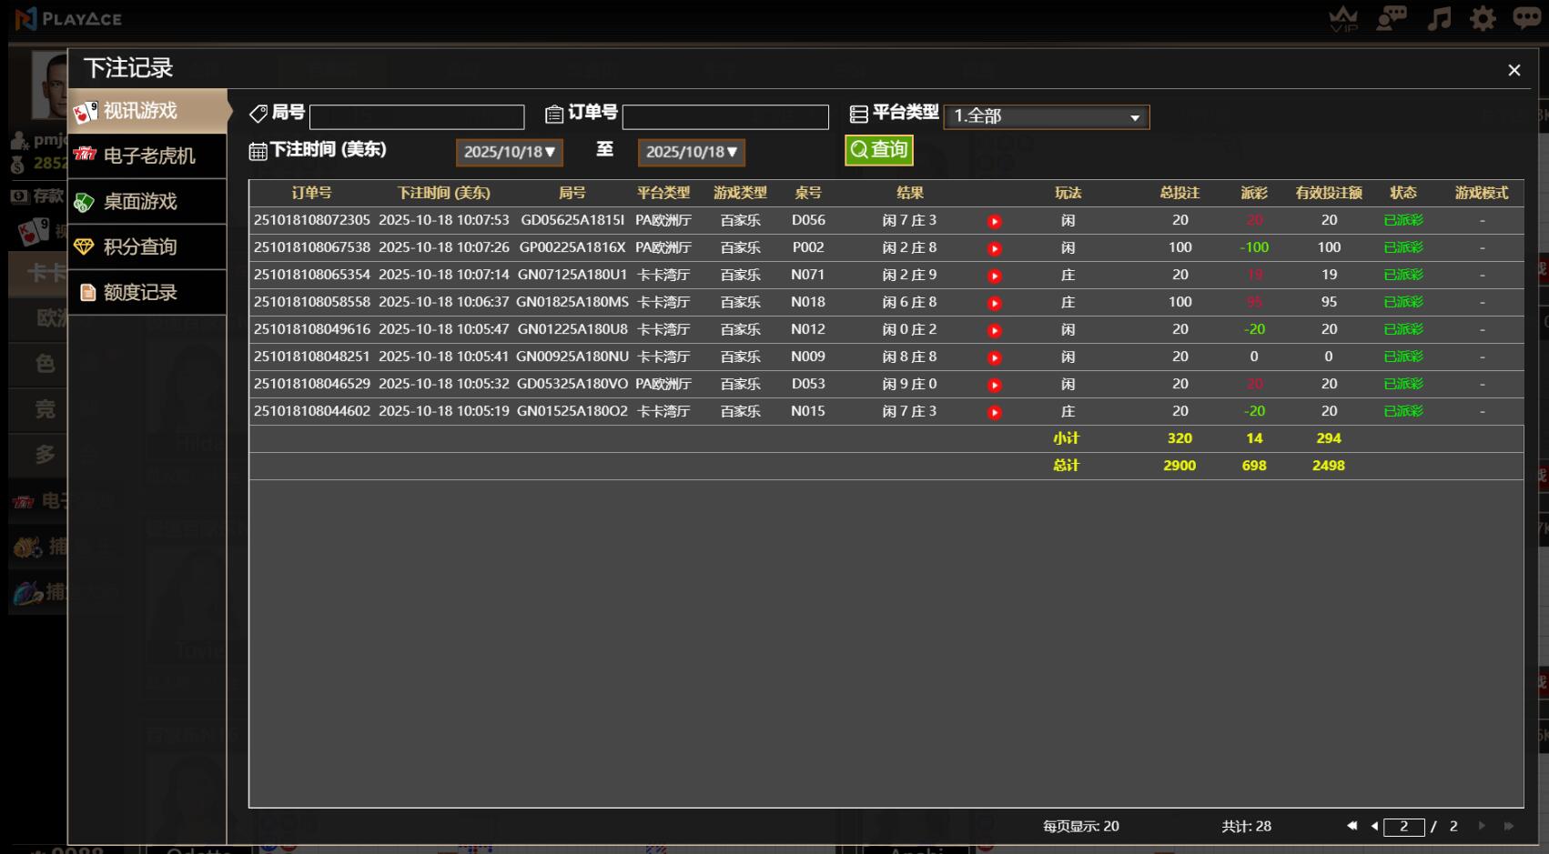This screenshot has width=1549, height=854.
Task: Open the end date 2025/10/18 picker
Action: click(x=691, y=152)
